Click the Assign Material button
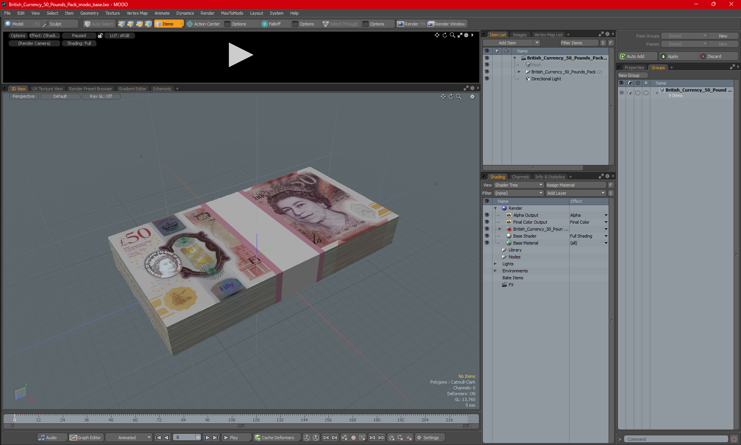Image resolution: width=741 pixels, height=445 pixels. pos(577,185)
